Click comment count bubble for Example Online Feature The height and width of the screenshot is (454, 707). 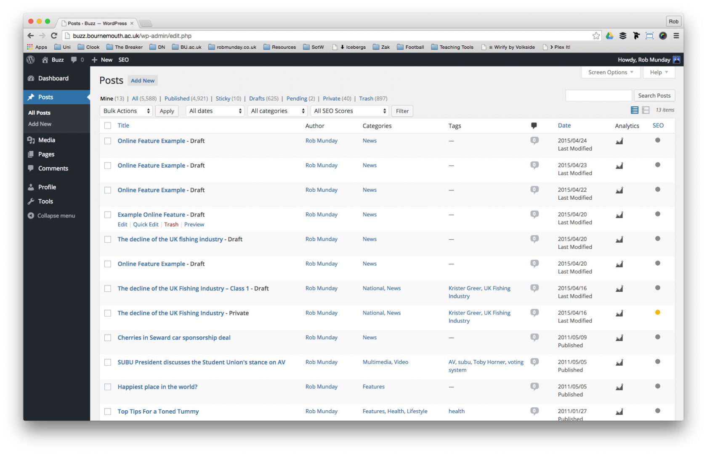click(534, 214)
